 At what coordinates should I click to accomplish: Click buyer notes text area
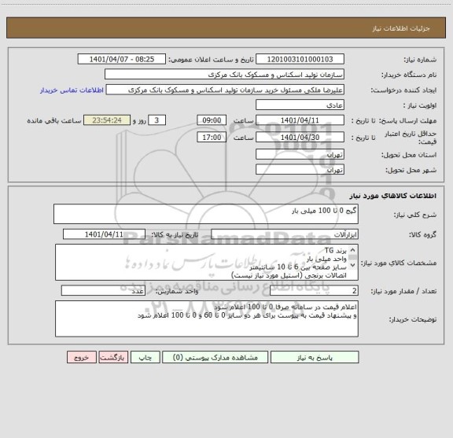point(207,318)
